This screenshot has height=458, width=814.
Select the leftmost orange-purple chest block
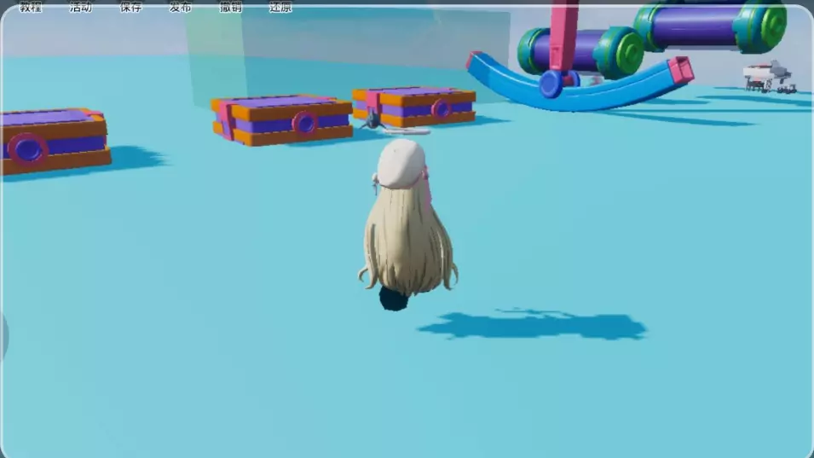coord(53,141)
